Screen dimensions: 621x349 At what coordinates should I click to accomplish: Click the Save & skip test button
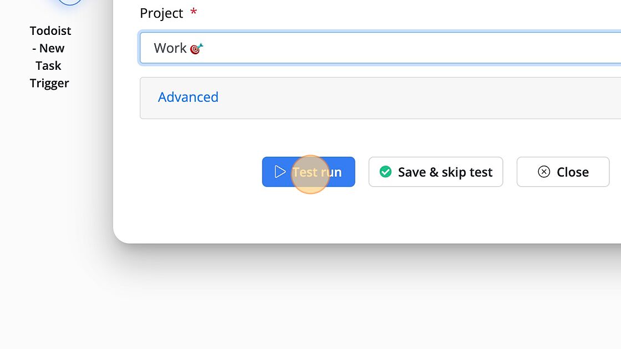(436, 172)
